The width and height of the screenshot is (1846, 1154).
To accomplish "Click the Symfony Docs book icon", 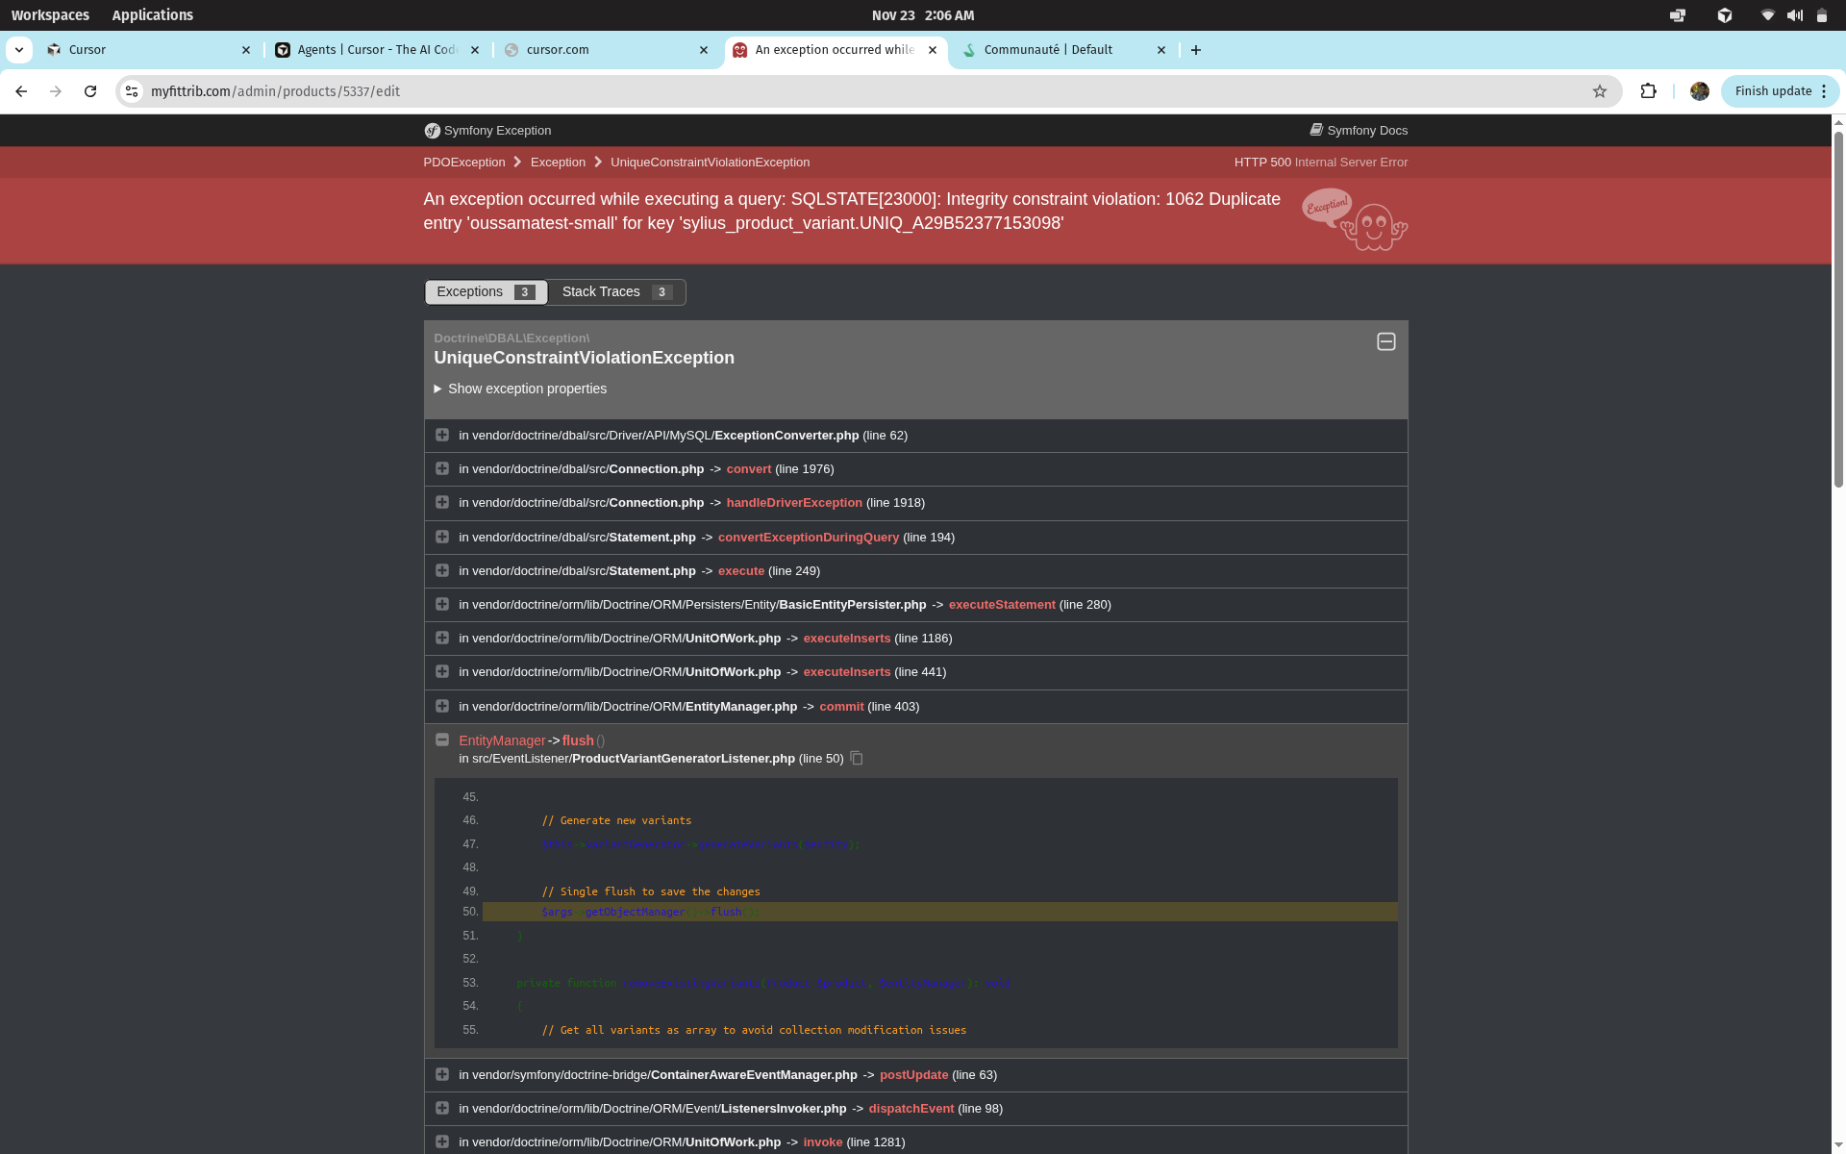I will click(1316, 130).
